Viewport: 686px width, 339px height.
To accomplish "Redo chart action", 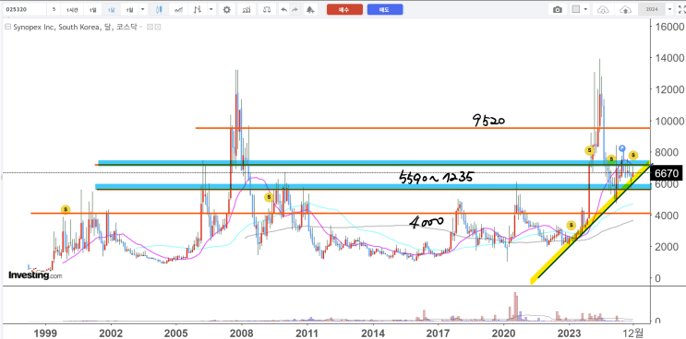I will point(295,9).
